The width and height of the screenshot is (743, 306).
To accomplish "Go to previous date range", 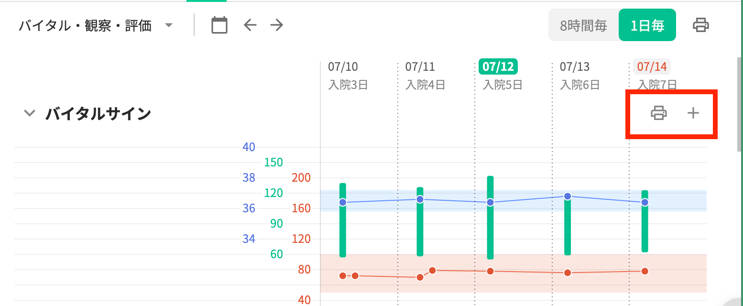I will click(250, 25).
